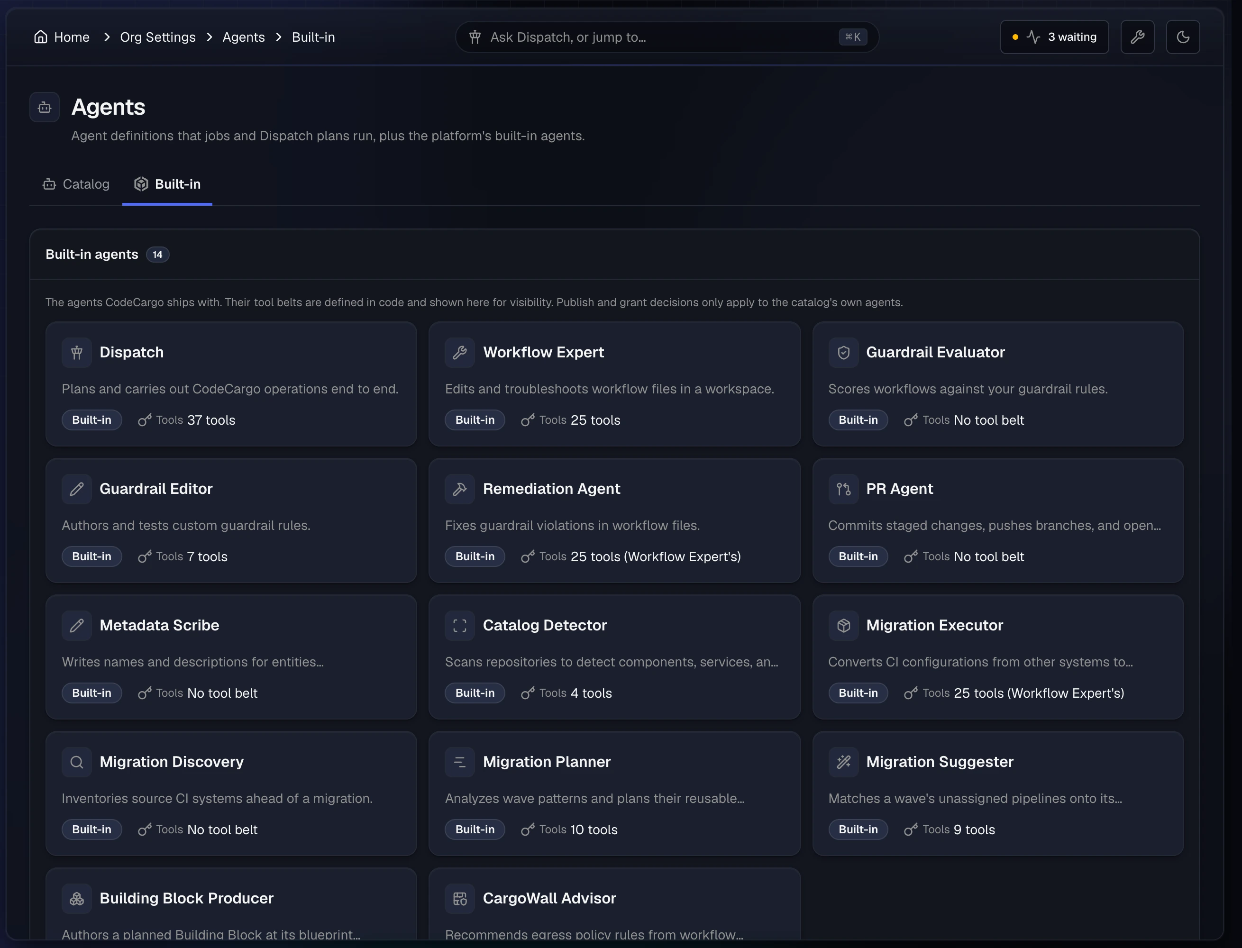Open the Dispatch agent card title
The height and width of the screenshot is (948, 1242).
(131, 353)
